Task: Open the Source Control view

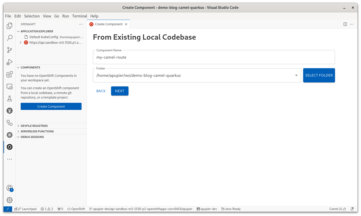Action: pos(9,50)
